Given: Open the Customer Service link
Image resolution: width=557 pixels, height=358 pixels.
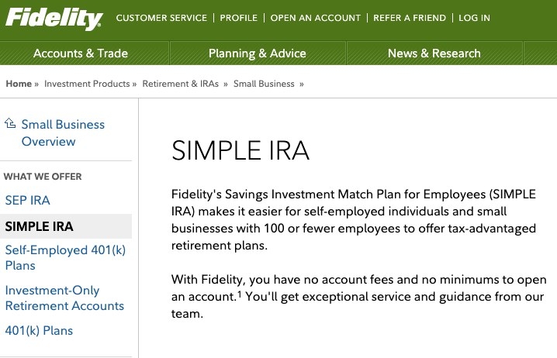Looking at the screenshot, I should (161, 18).
